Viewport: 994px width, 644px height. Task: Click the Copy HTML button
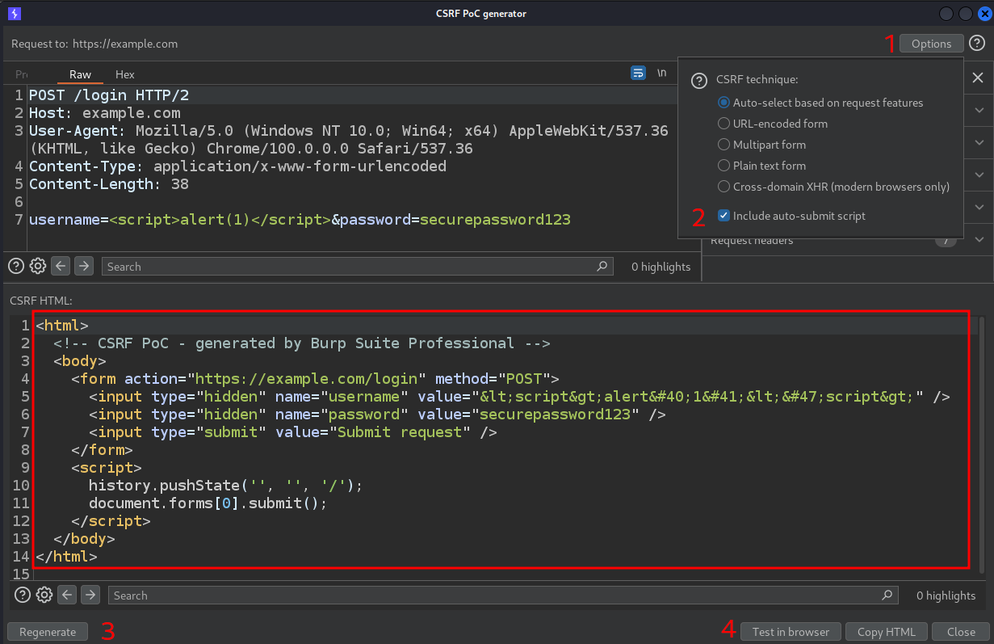click(x=886, y=632)
